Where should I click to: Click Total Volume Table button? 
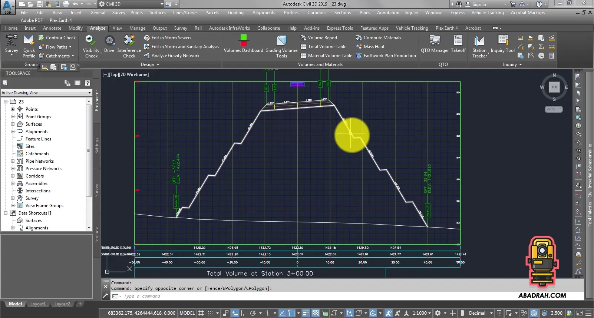(327, 47)
